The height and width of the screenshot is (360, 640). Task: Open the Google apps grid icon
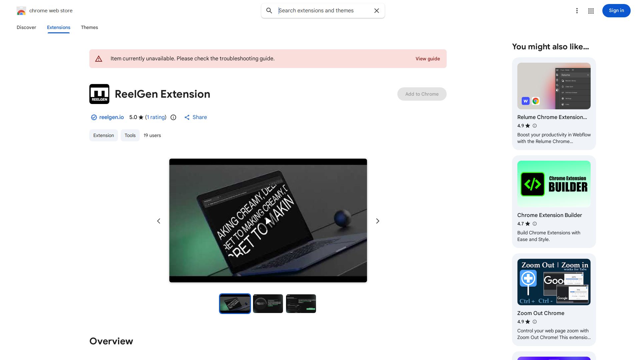click(591, 11)
